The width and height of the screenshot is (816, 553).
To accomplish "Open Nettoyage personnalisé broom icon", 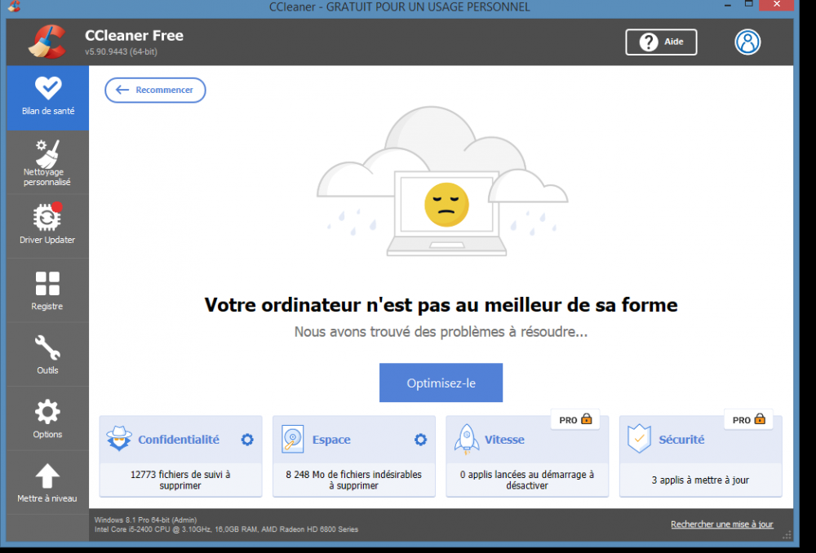I will click(48, 154).
